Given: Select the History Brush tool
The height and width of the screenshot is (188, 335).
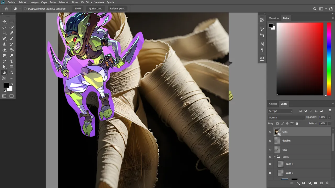Looking at the screenshot, I should click(12, 44).
